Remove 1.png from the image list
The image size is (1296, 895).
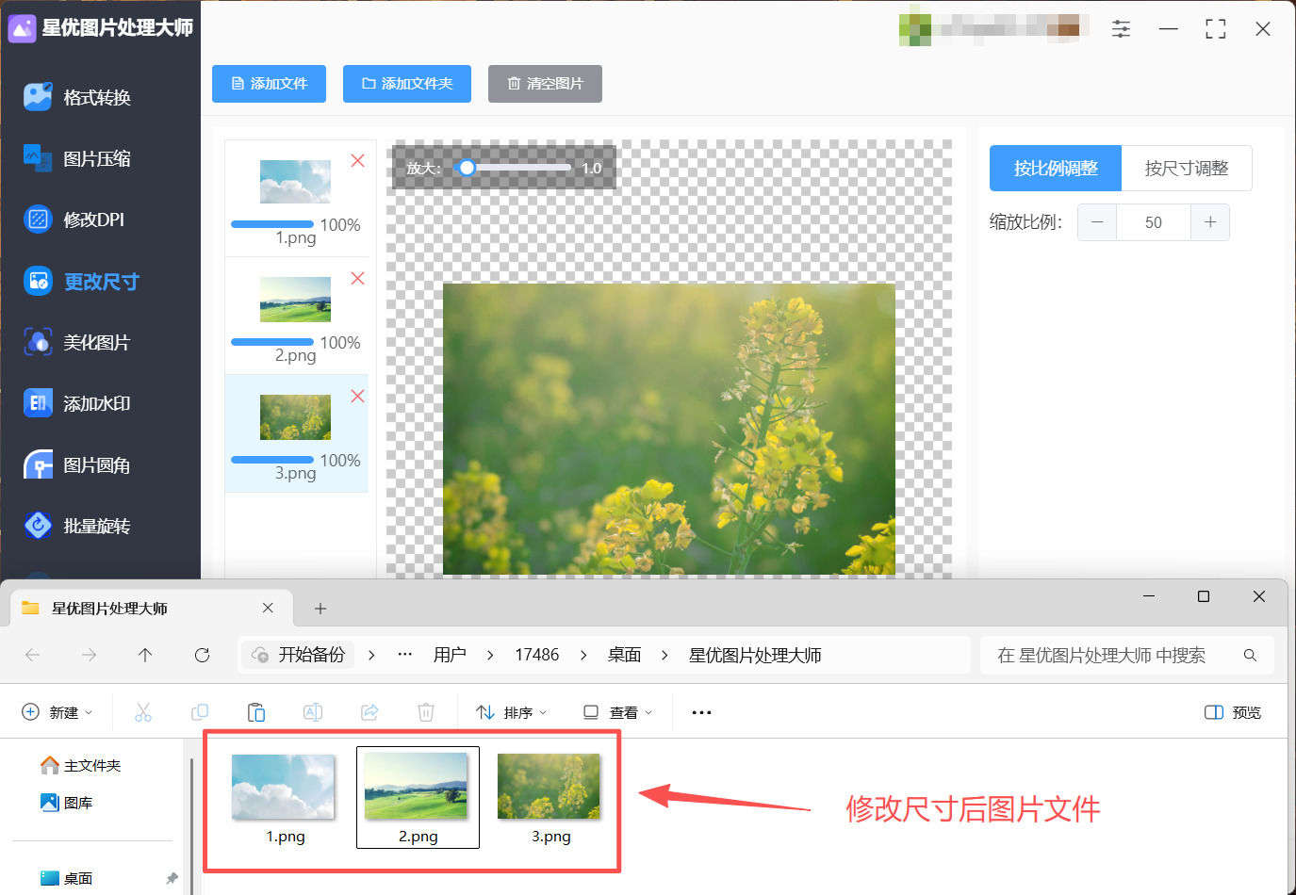click(x=357, y=161)
